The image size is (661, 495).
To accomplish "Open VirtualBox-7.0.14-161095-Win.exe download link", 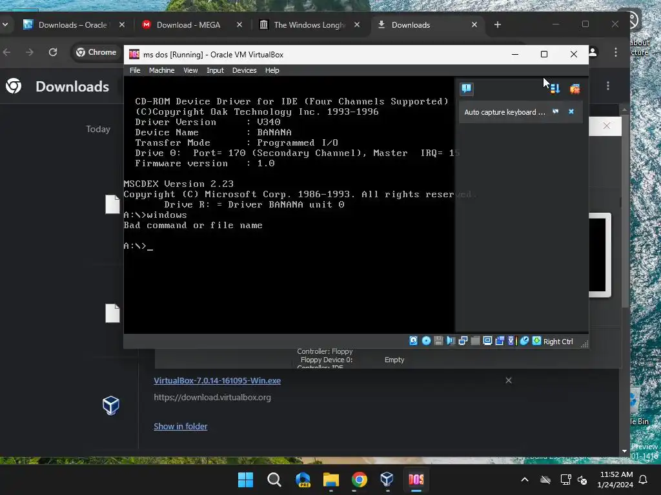I will coord(217,380).
